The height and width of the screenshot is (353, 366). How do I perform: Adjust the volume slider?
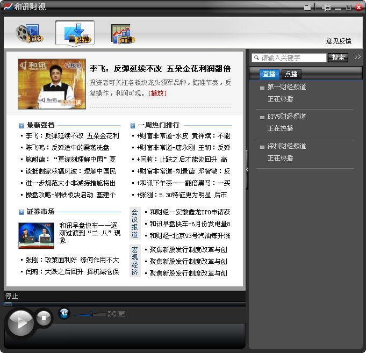click(90, 314)
